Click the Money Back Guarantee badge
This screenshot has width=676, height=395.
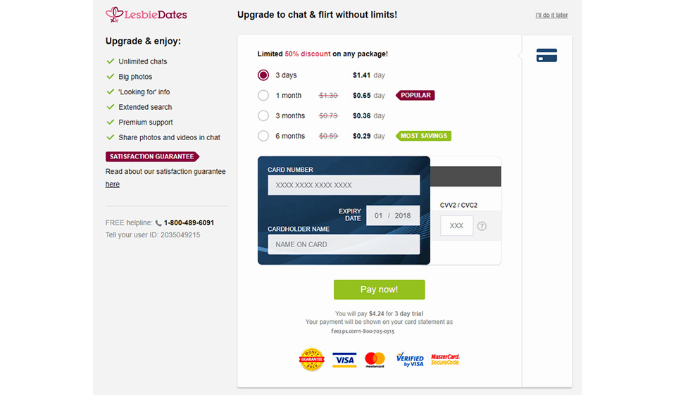pyautogui.click(x=311, y=359)
